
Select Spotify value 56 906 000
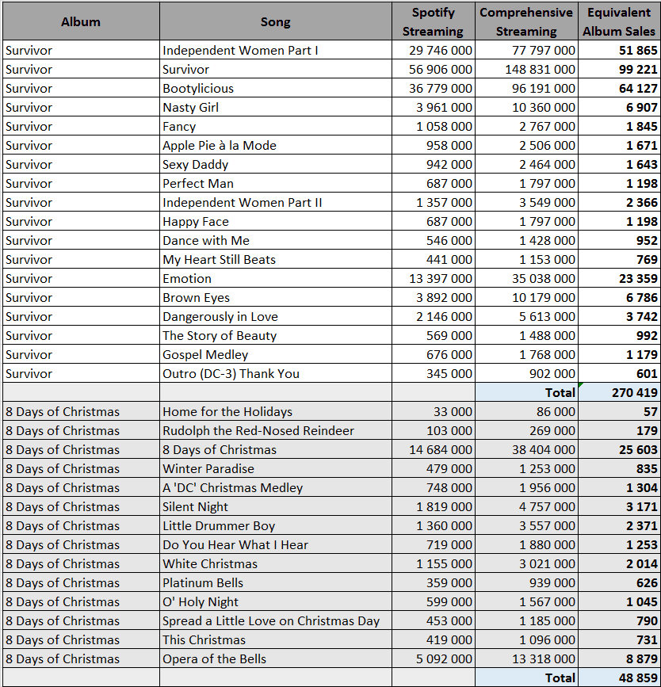[x=433, y=69]
